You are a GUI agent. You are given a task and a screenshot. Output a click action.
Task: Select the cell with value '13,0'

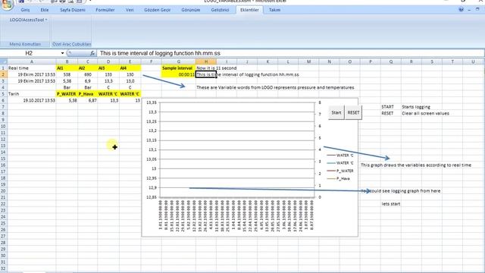[x=130, y=81]
